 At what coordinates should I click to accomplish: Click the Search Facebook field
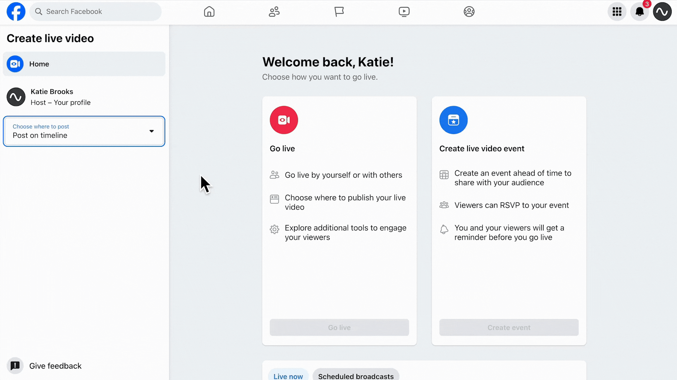pyautogui.click(x=96, y=12)
